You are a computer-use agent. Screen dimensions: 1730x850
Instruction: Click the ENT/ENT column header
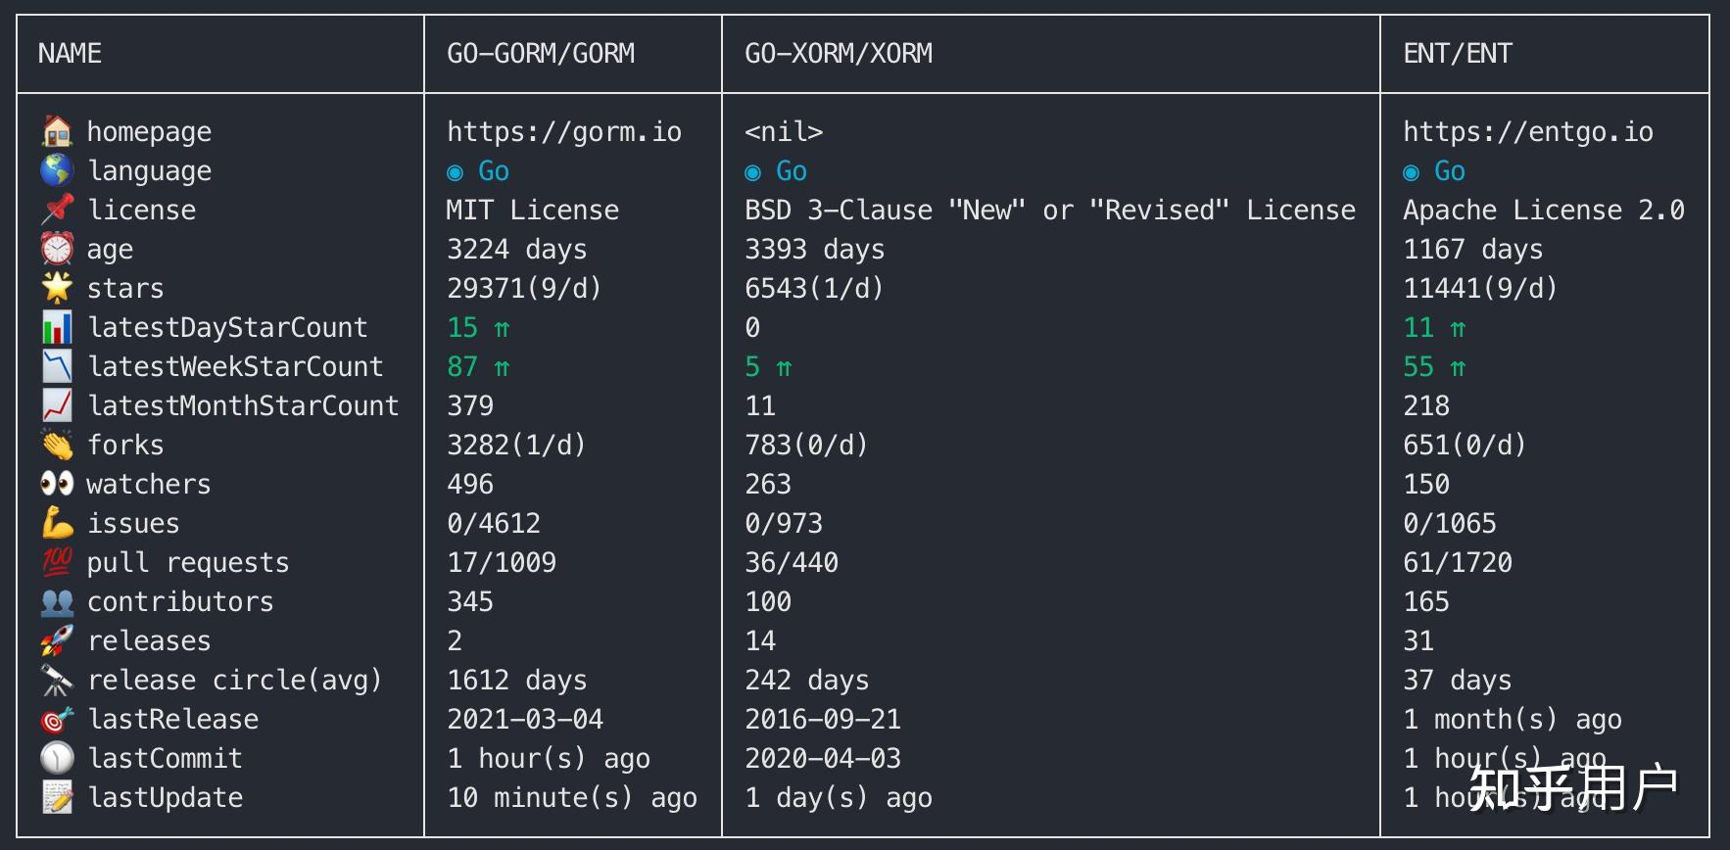pos(1458,53)
